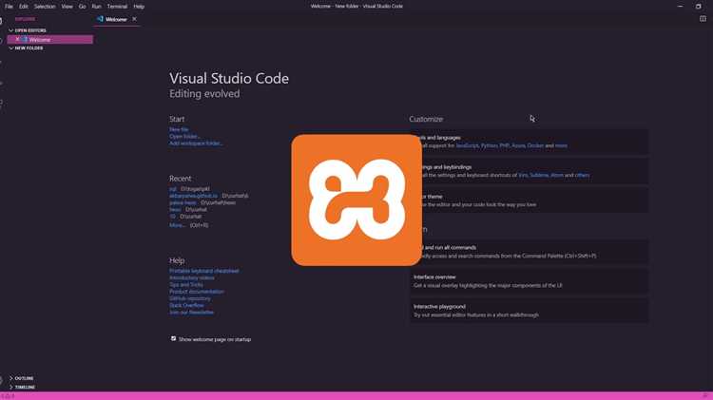Click the Azure link
Screen dimensions: 713x400
pyautogui.click(x=518, y=145)
